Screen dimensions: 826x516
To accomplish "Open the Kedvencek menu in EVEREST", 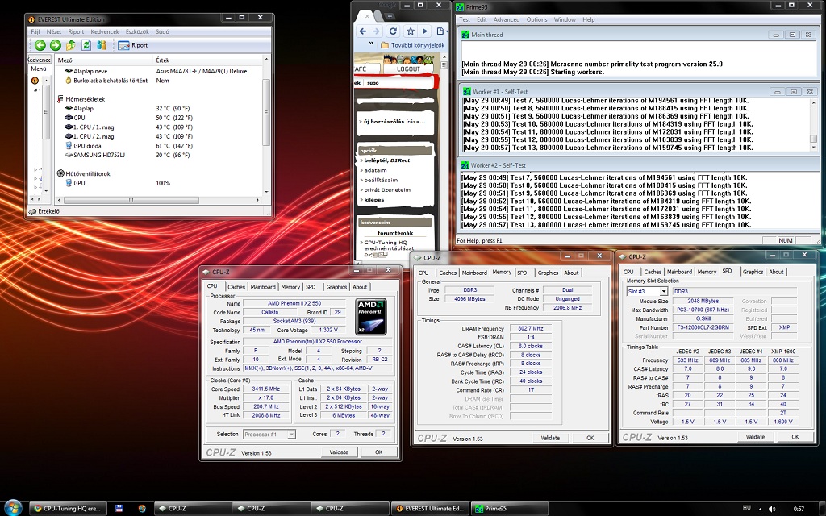I will tap(105, 31).
